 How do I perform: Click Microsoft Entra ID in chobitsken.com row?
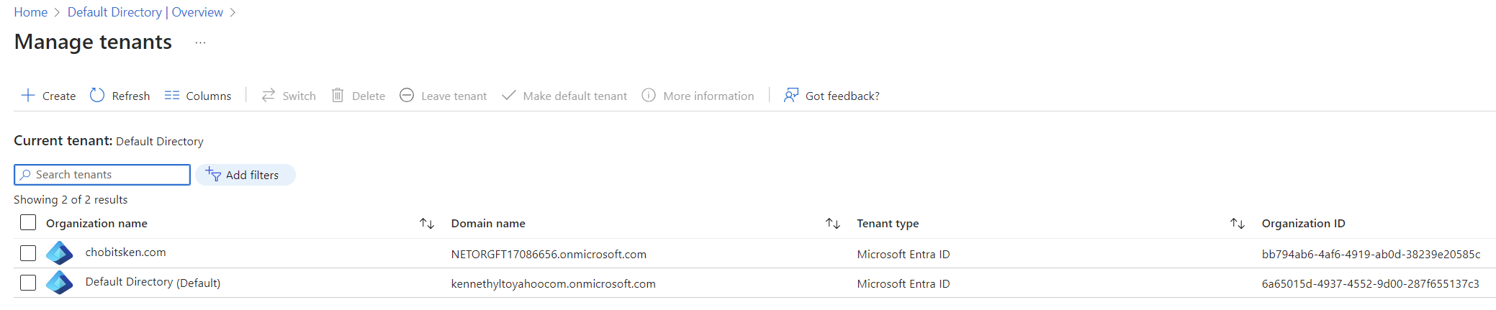tap(904, 255)
